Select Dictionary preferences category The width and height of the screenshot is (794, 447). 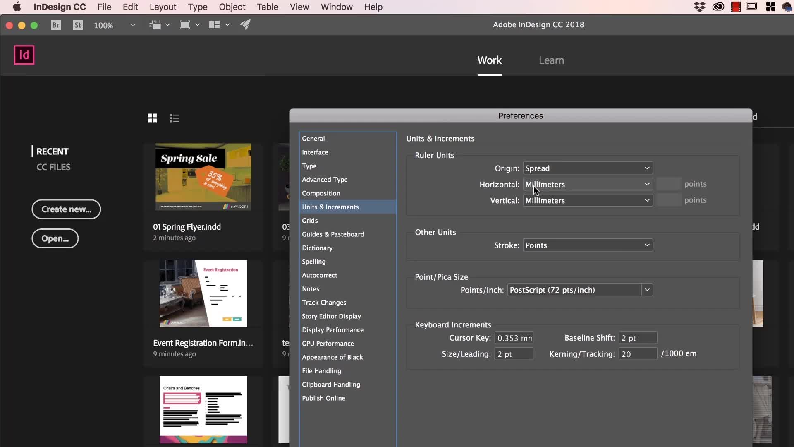point(348,248)
